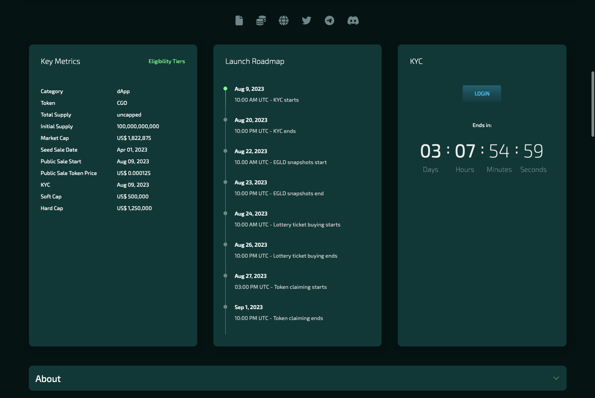The height and width of the screenshot is (398, 595).
Task: Join Discord using the Discord icon
Action: pyautogui.click(x=353, y=20)
